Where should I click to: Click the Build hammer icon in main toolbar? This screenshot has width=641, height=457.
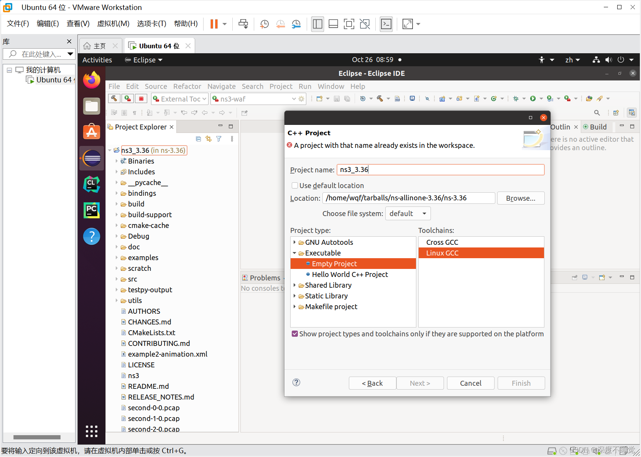click(x=380, y=98)
